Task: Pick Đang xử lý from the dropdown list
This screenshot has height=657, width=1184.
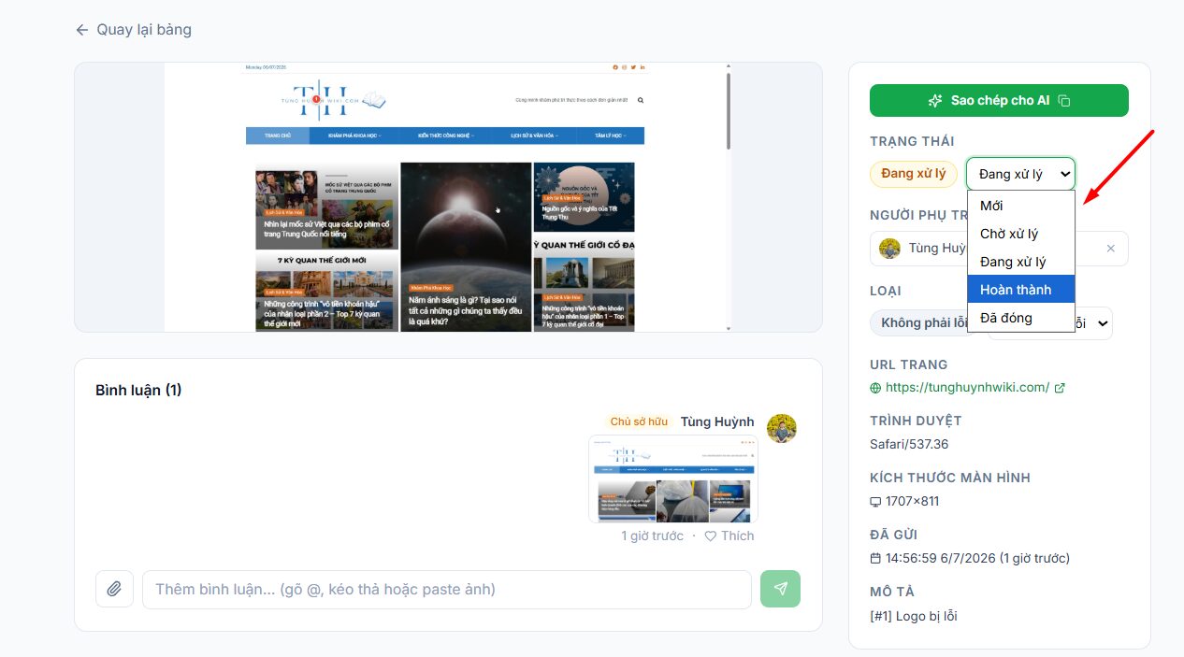Action: [x=1020, y=262]
